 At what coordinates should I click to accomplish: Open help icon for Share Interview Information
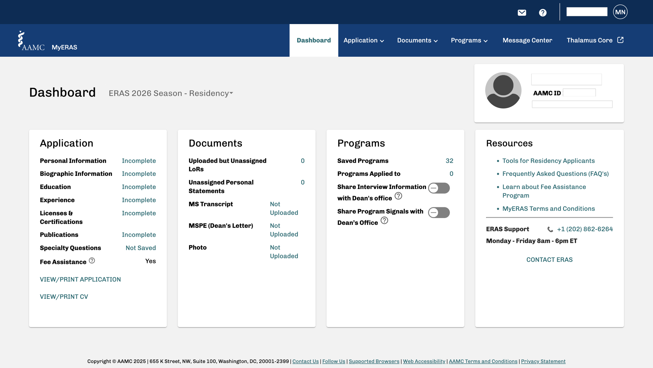pyautogui.click(x=398, y=196)
